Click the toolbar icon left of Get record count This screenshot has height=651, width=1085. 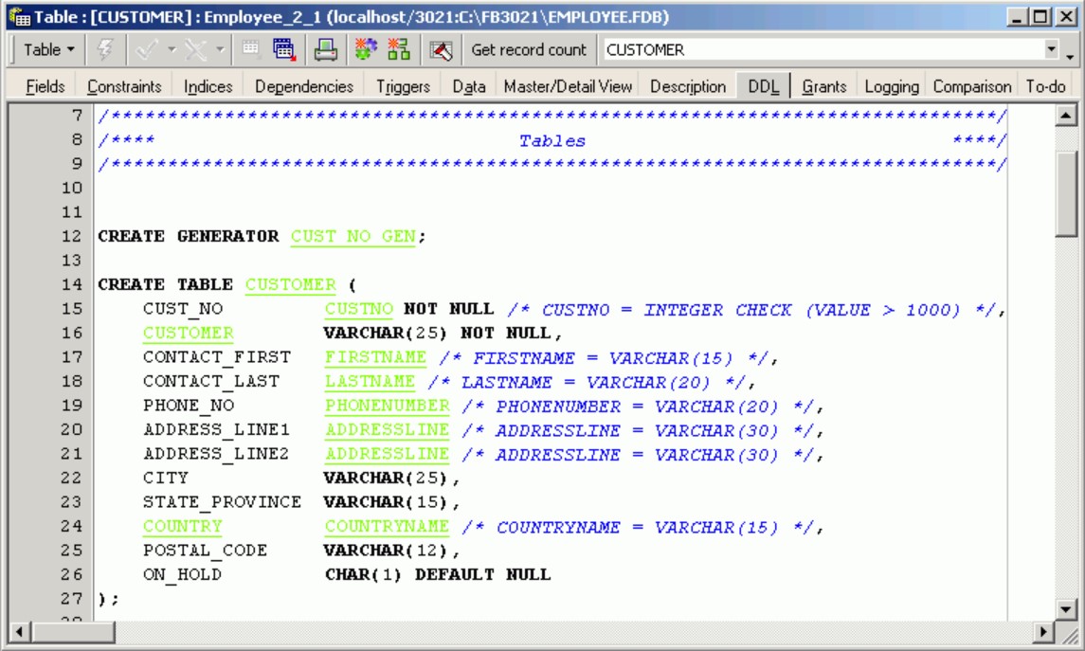pos(441,49)
